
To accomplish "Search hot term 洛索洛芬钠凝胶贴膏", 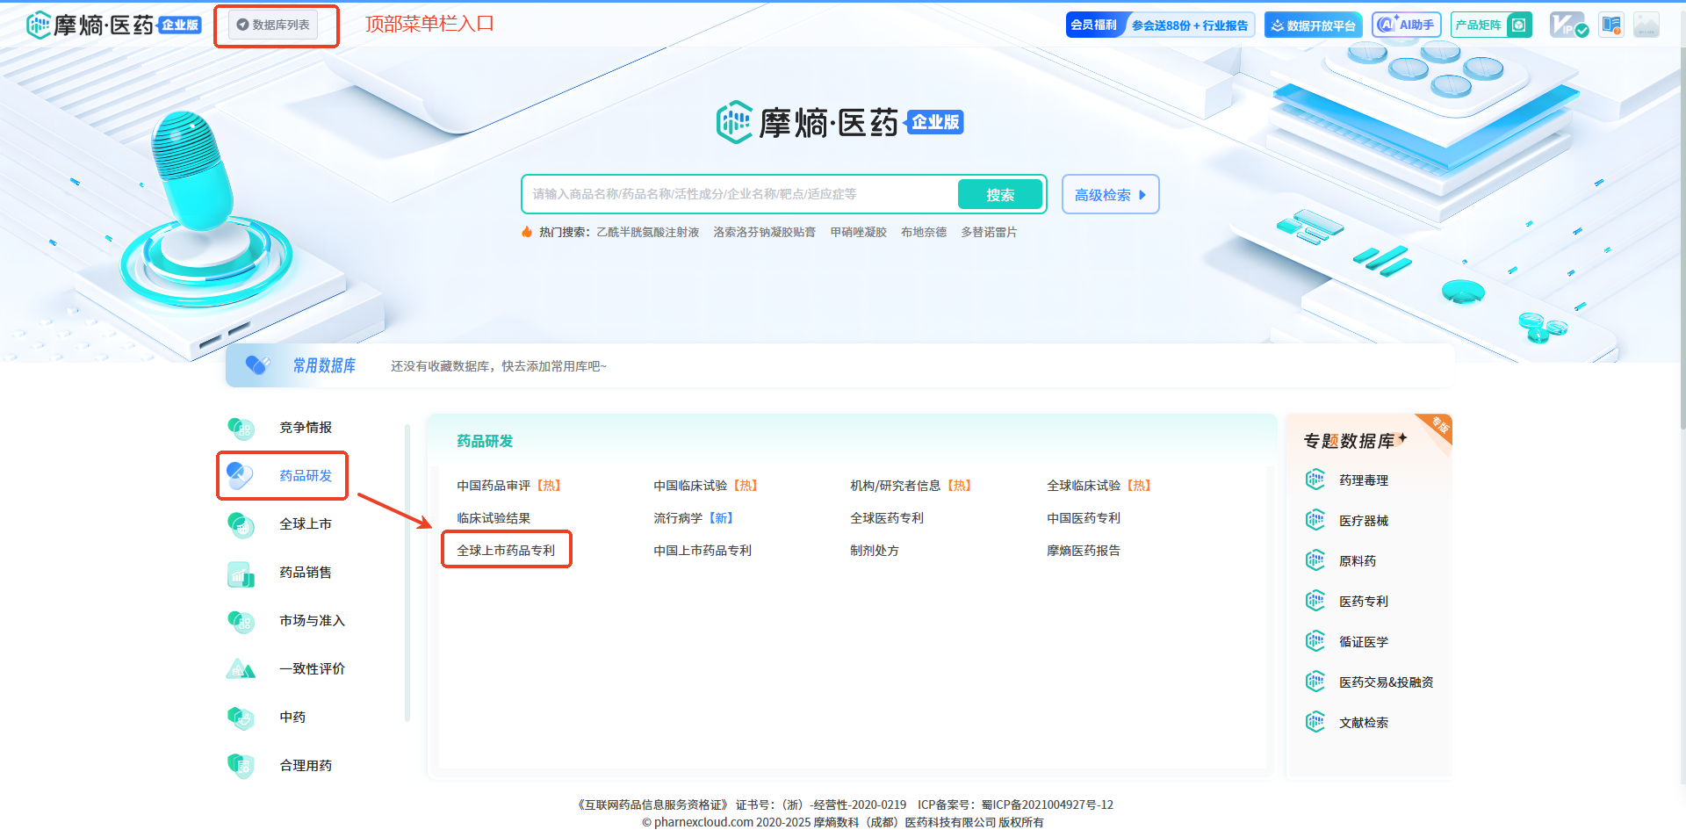I will 764,232.
